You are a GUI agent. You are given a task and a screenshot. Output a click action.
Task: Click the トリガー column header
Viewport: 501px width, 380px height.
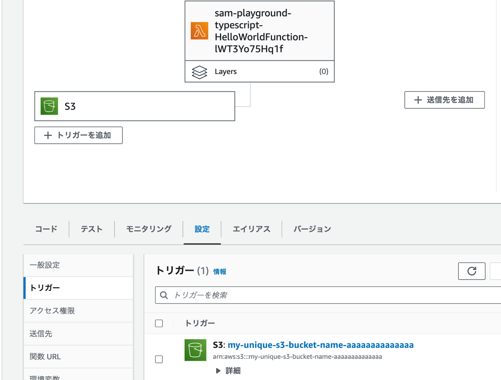(200, 323)
